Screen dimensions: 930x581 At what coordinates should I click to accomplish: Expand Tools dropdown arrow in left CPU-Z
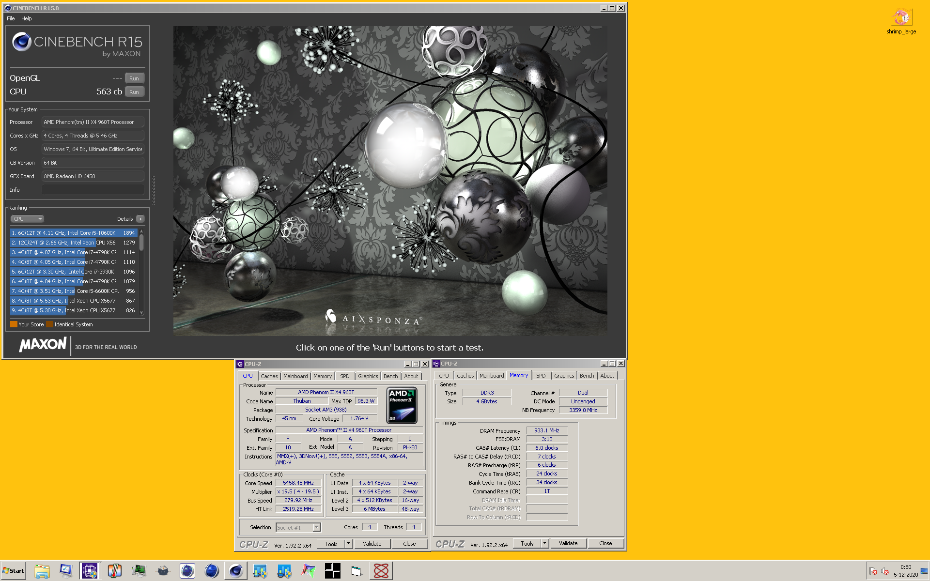(348, 544)
